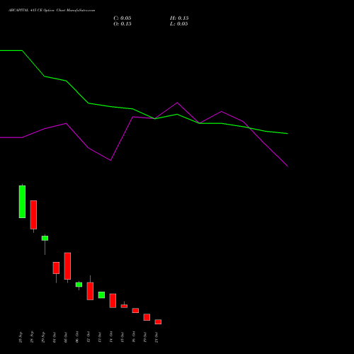Click the 01 Oct date label
The image size is (354, 354).
[55, 337]
